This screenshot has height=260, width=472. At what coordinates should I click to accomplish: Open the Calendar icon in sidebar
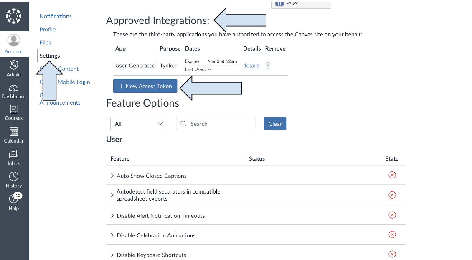point(14,132)
